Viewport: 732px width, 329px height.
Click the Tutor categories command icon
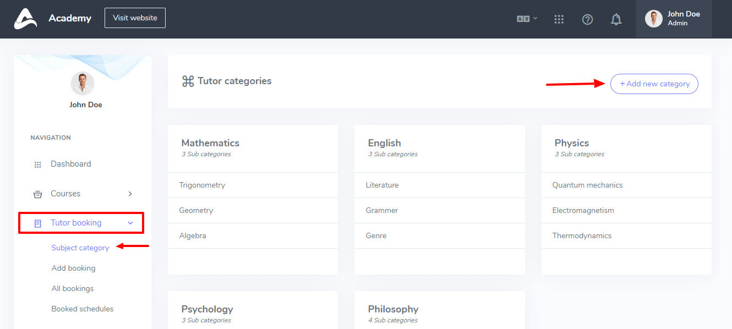coord(188,81)
